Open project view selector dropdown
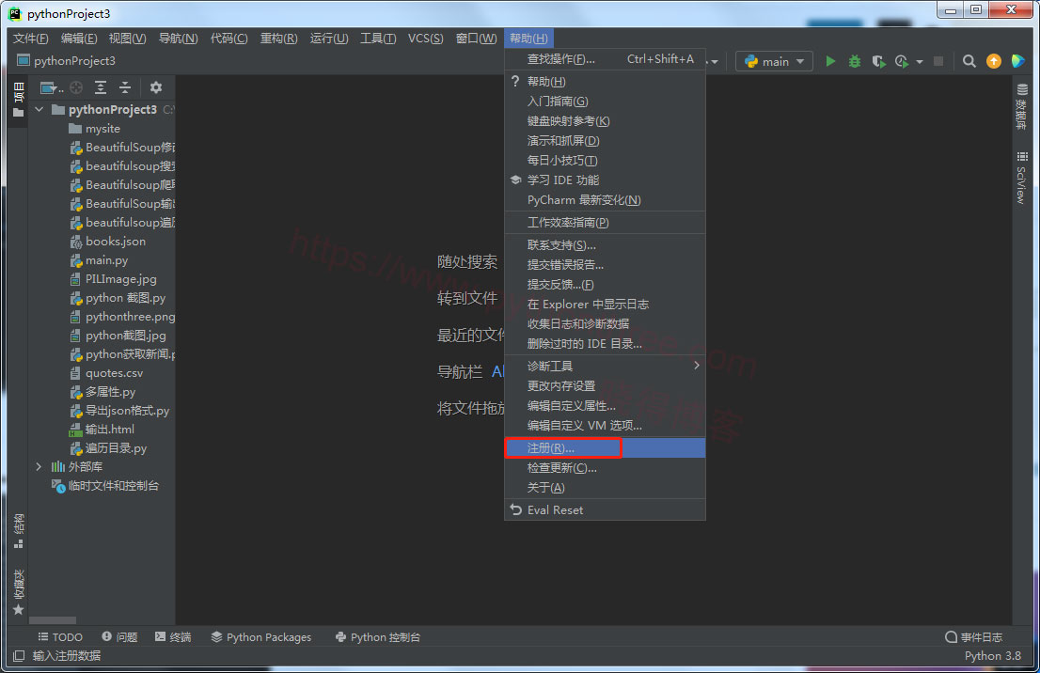This screenshot has width=1040, height=673. pos(51,87)
